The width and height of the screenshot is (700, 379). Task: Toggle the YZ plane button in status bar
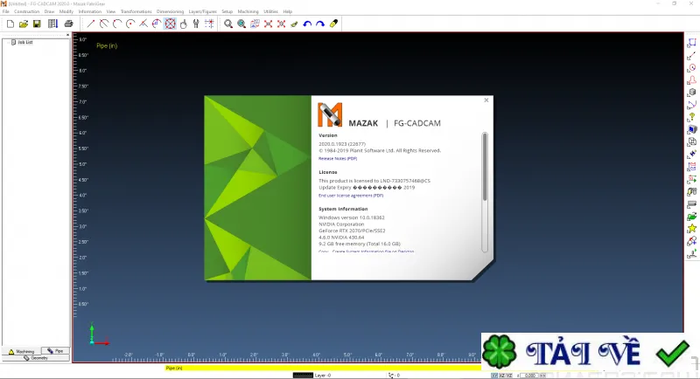(x=509, y=376)
